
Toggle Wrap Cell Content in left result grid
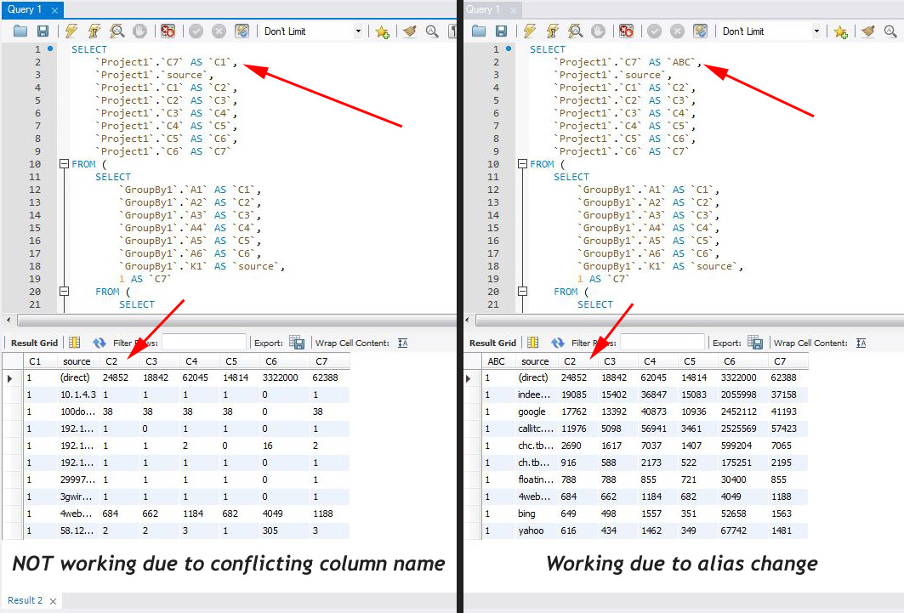[x=402, y=343]
